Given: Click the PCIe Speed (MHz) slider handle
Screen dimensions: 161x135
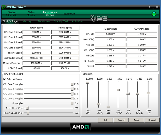Looking at the screenshot, I should (x=28, y=113).
